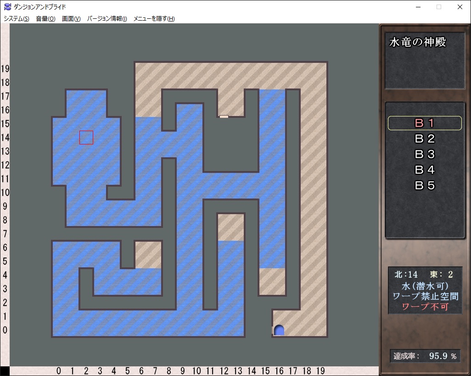Close the ダンジョンアンドブライド window

(x=460, y=7)
